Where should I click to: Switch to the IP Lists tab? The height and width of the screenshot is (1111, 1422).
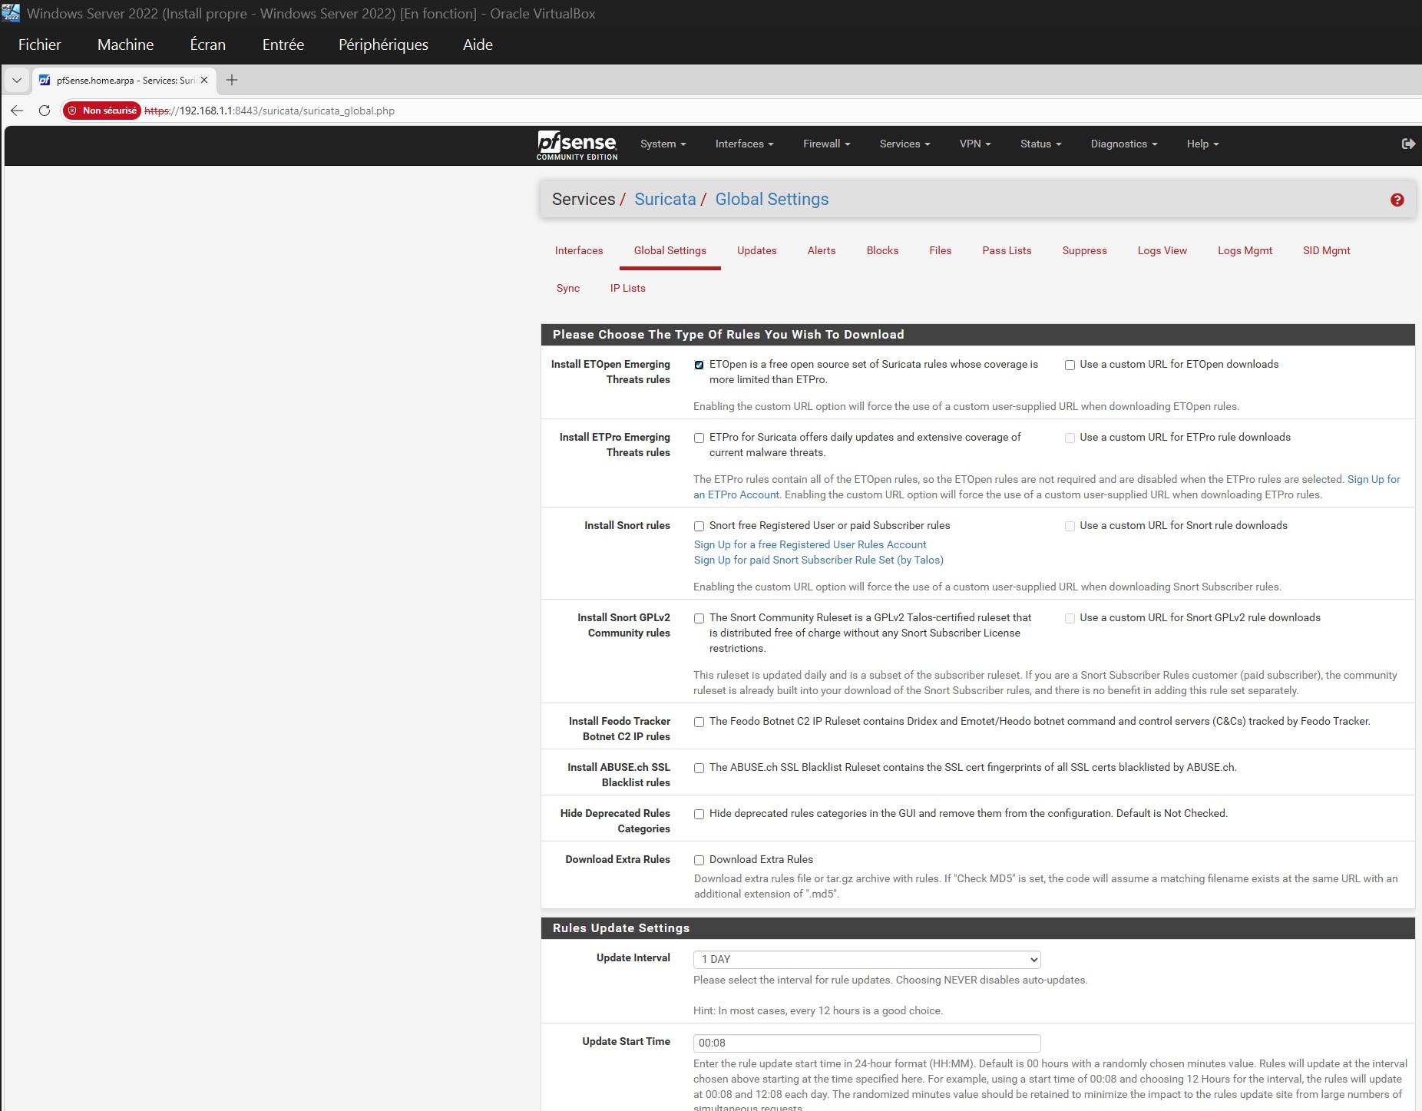coord(627,288)
